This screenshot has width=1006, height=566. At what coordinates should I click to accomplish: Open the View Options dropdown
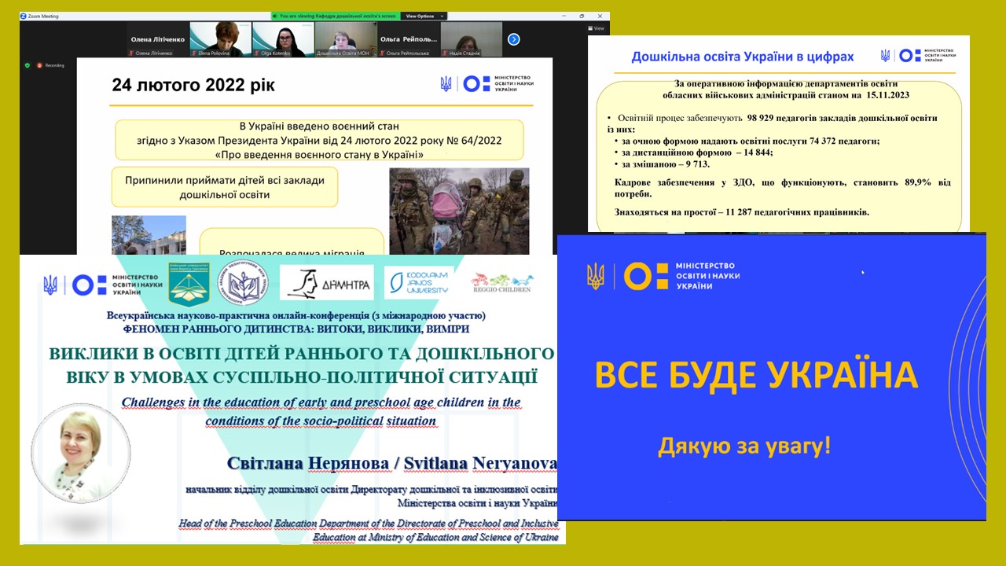424,16
